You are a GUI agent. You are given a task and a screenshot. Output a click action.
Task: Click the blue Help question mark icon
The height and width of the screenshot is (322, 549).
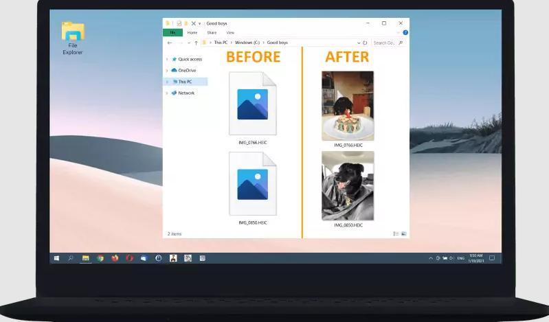point(405,32)
